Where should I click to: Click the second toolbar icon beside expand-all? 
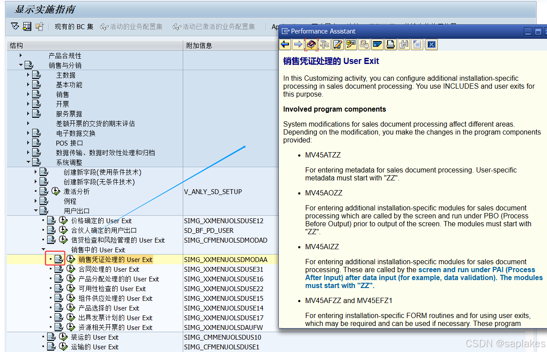27,26
